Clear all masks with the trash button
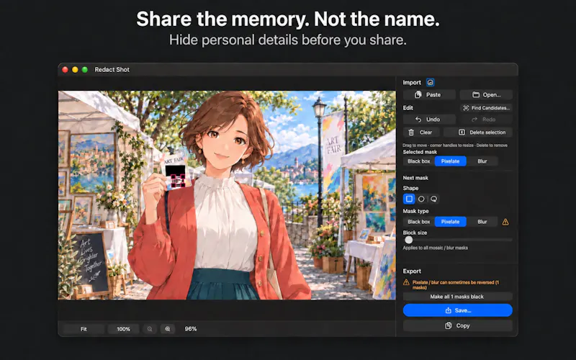The image size is (576, 360). [x=421, y=132]
